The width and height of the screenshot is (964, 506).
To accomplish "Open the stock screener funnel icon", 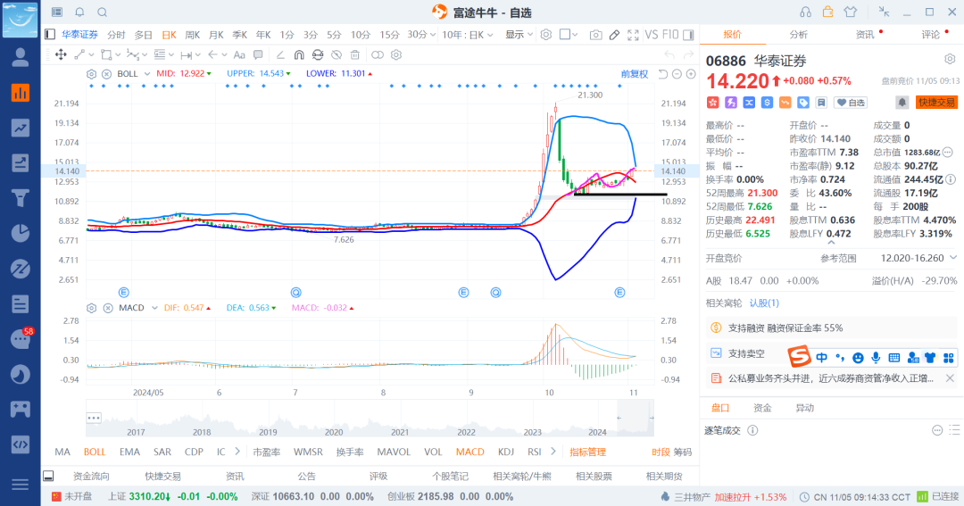I will click(x=21, y=198).
